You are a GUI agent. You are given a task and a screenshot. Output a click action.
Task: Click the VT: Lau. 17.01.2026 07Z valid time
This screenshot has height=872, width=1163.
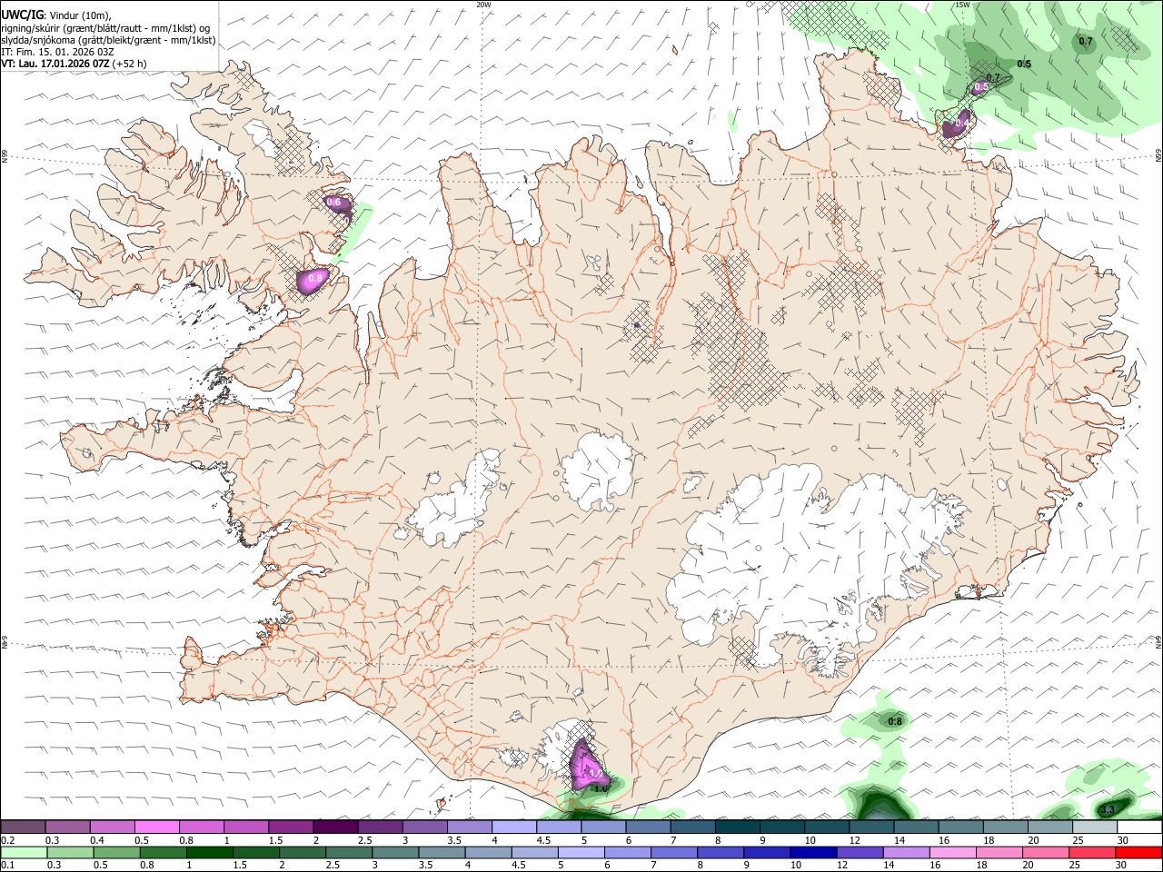click(56, 64)
